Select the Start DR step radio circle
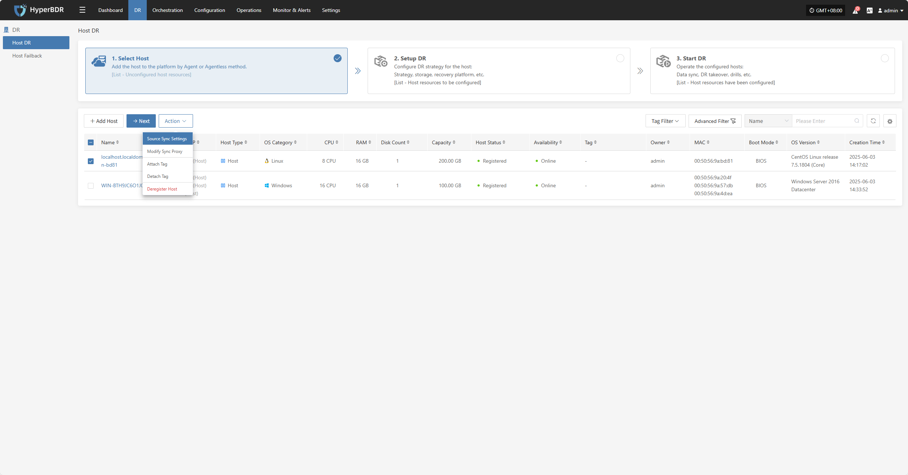908x475 pixels. coord(885,58)
